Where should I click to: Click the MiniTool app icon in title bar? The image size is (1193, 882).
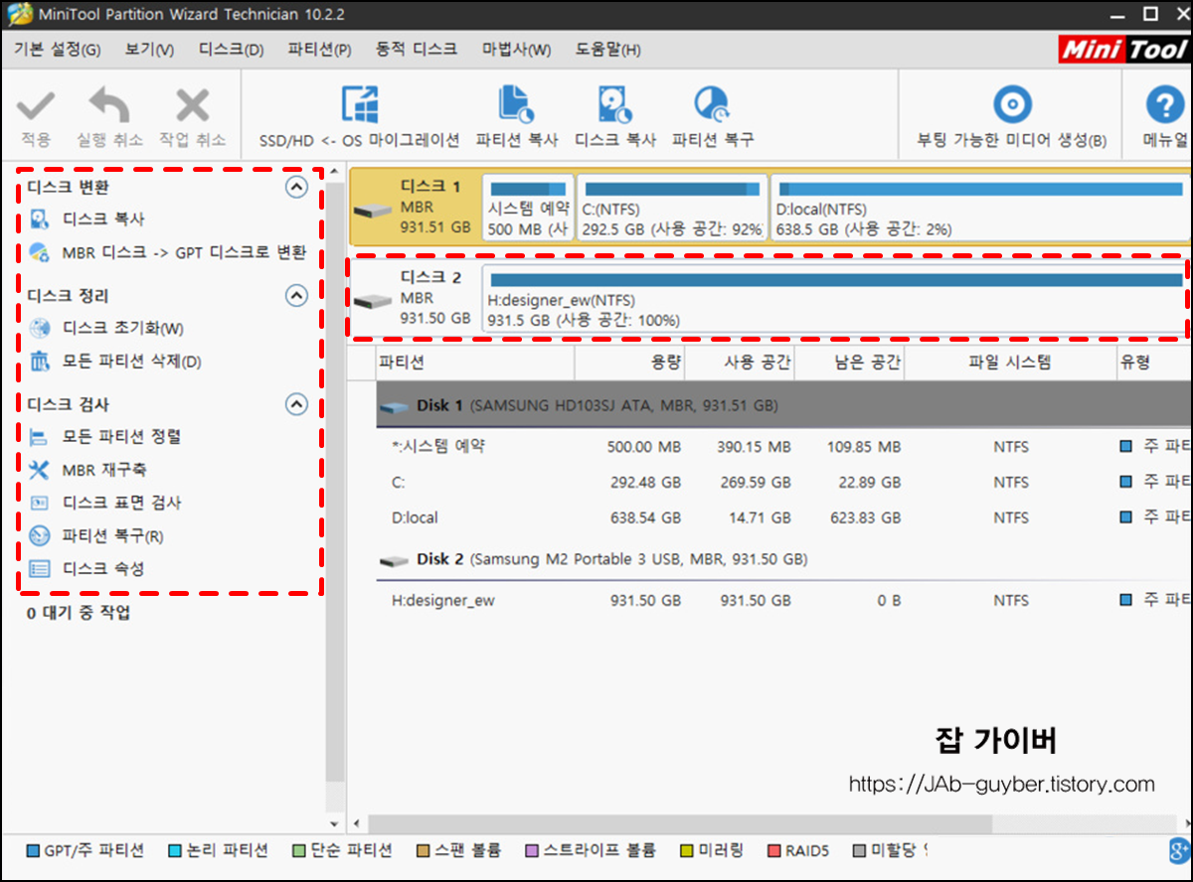point(20,15)
